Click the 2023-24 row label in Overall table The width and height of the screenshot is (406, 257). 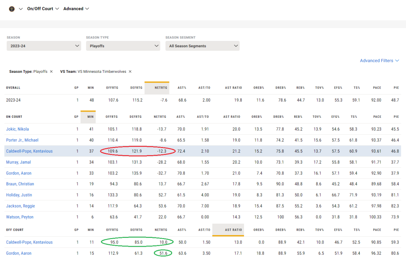[13, 100]
